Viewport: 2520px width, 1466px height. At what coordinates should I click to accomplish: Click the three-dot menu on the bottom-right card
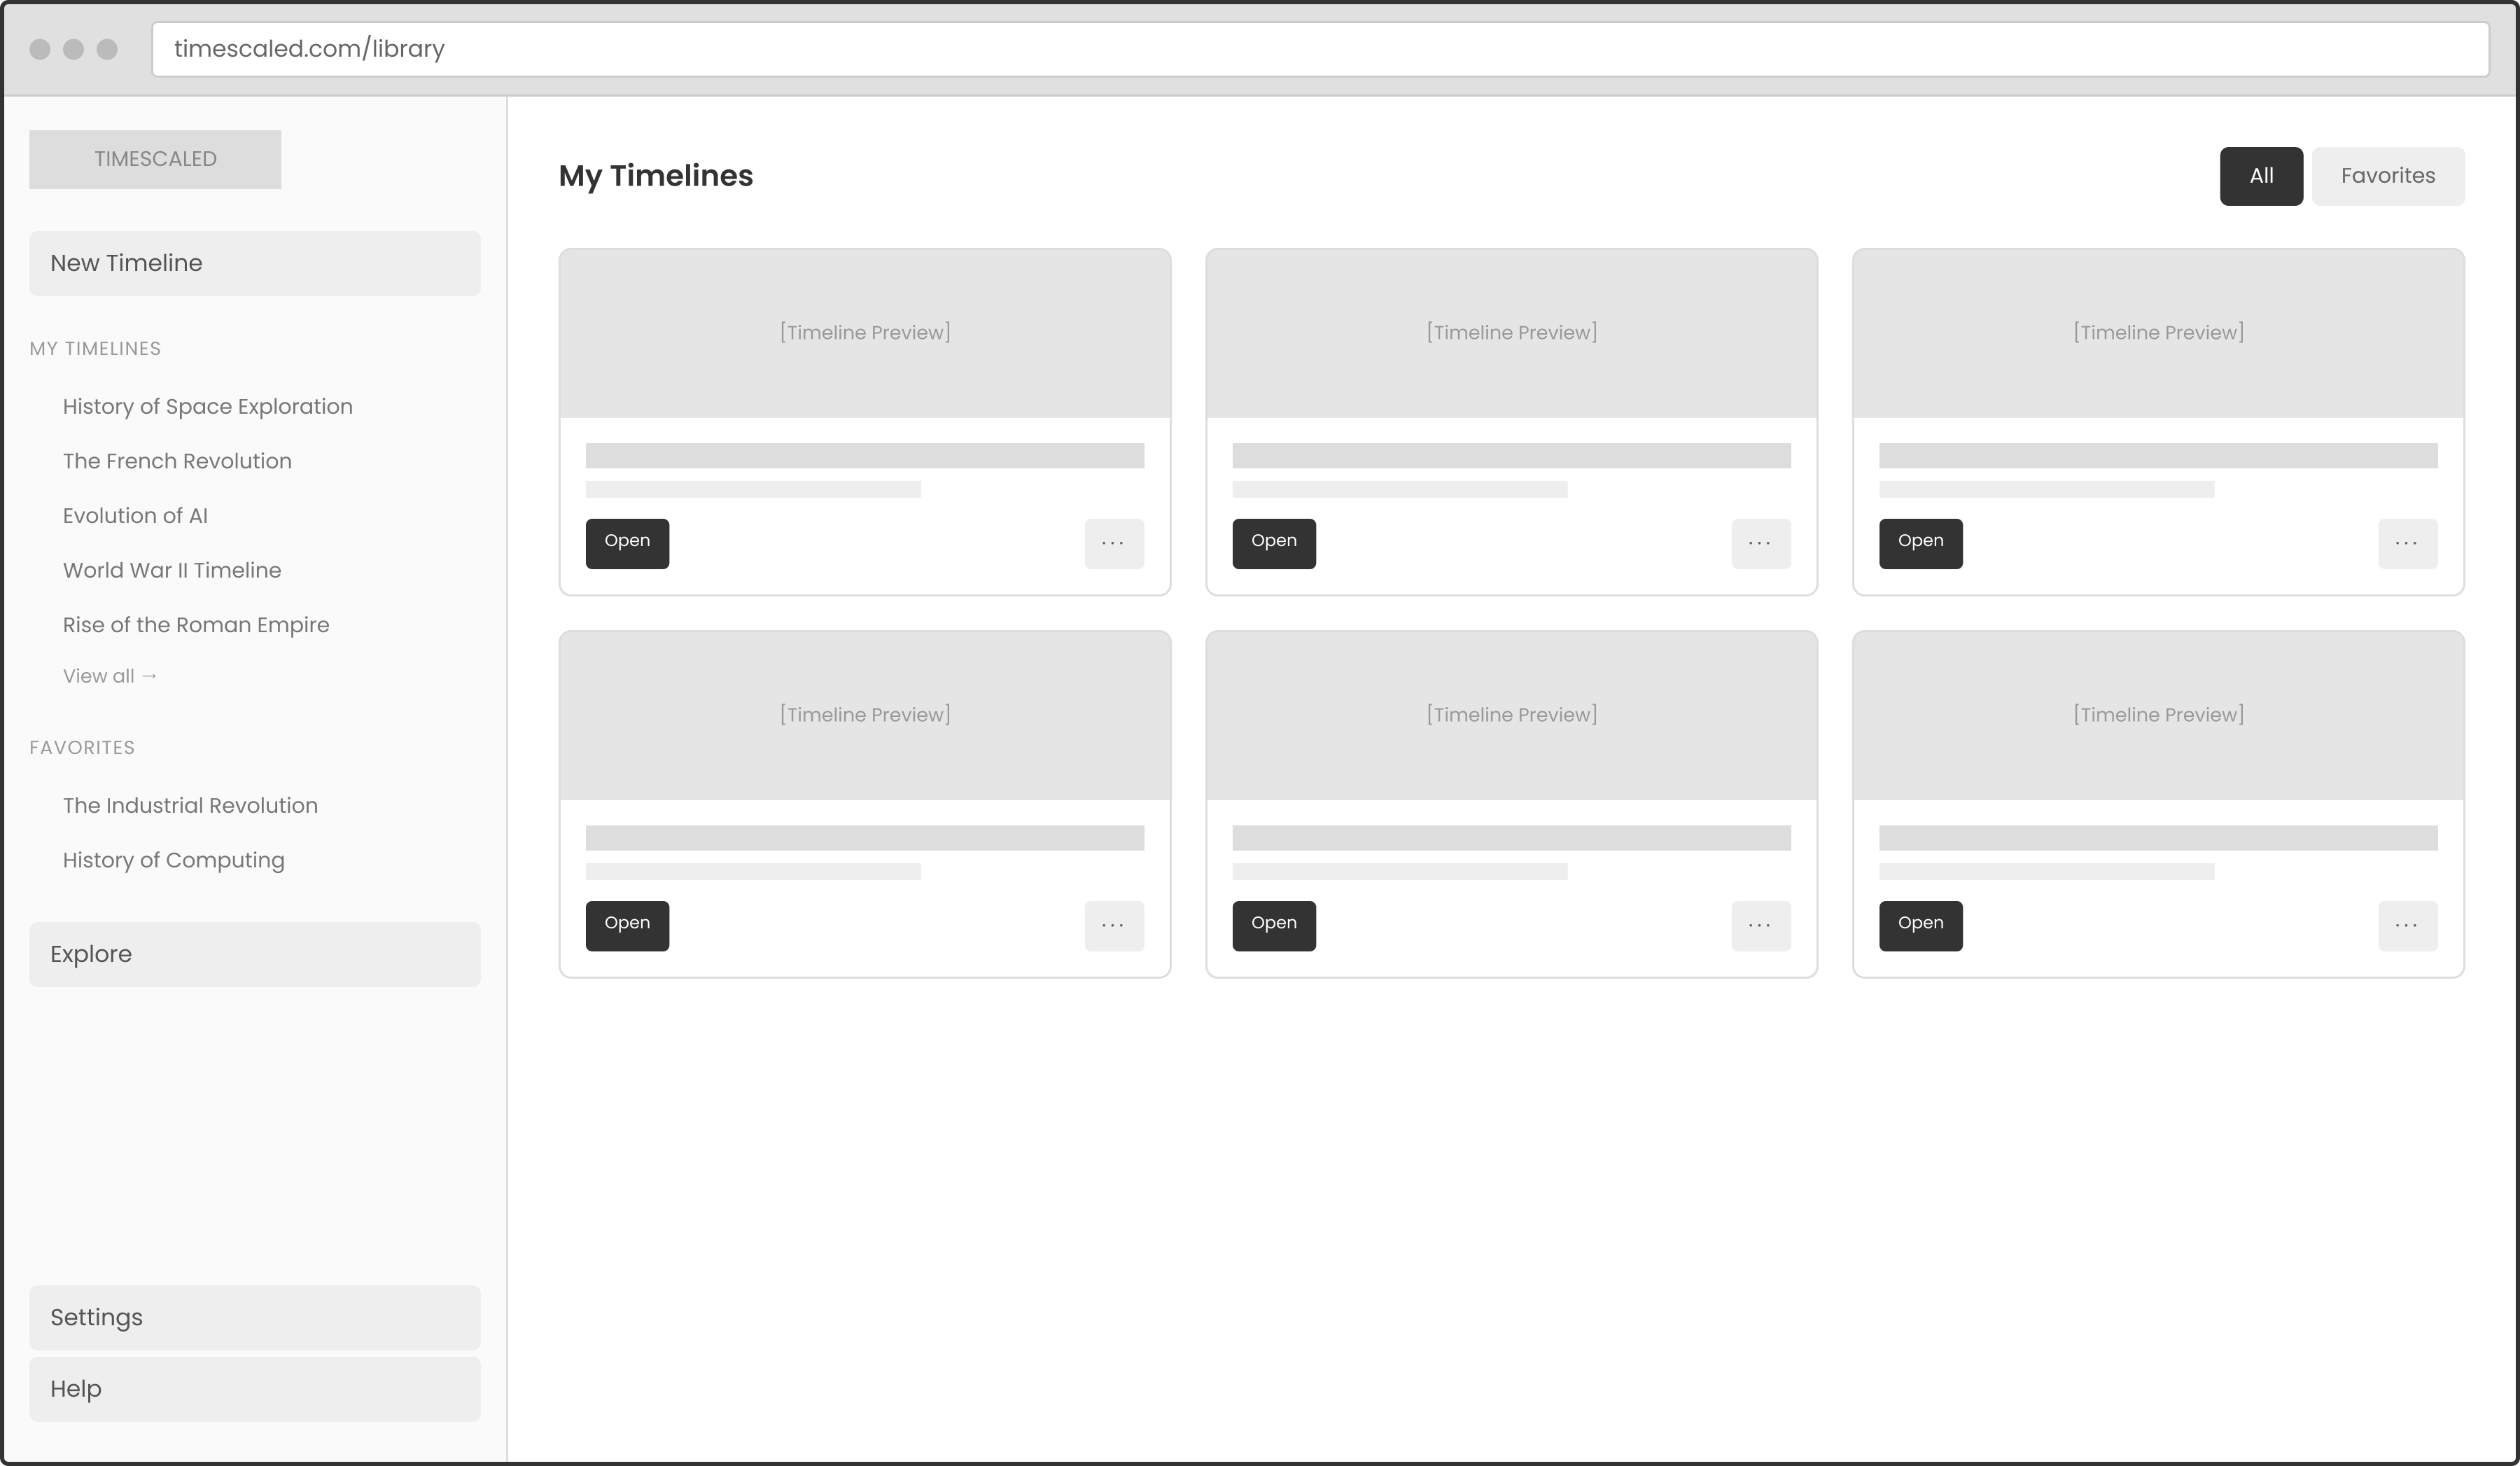tap(2407, 926)
